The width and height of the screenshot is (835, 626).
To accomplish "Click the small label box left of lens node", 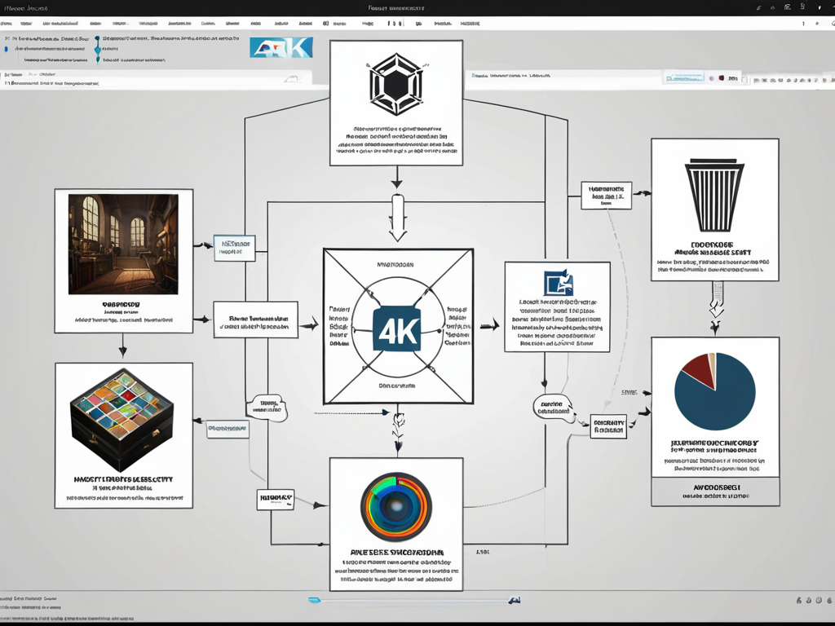I will (275, 499).
